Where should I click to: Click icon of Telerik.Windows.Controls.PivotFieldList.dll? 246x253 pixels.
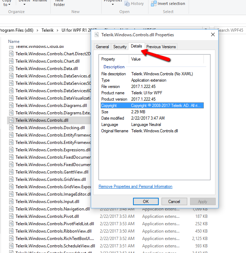[11, 224]
